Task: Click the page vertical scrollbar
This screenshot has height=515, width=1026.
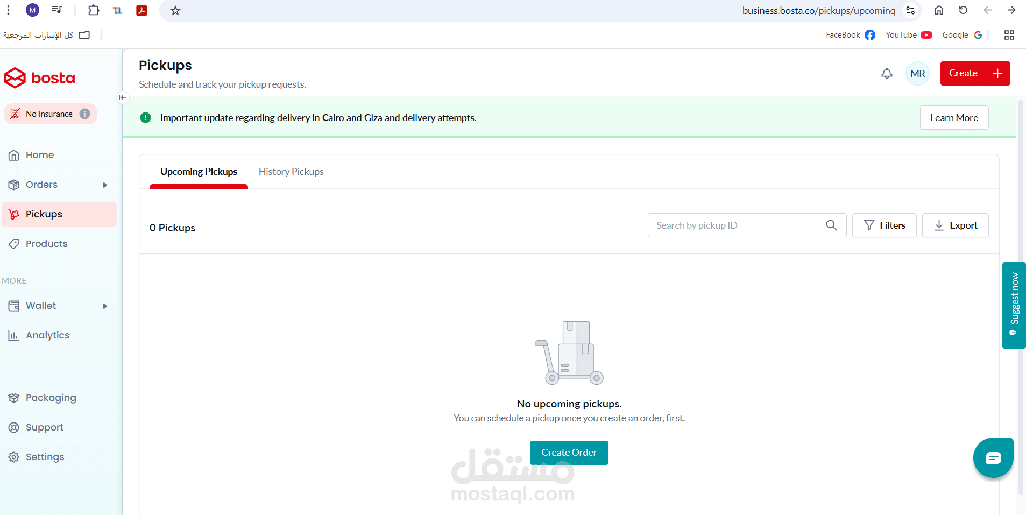Action: click(x=1021, y=296)
